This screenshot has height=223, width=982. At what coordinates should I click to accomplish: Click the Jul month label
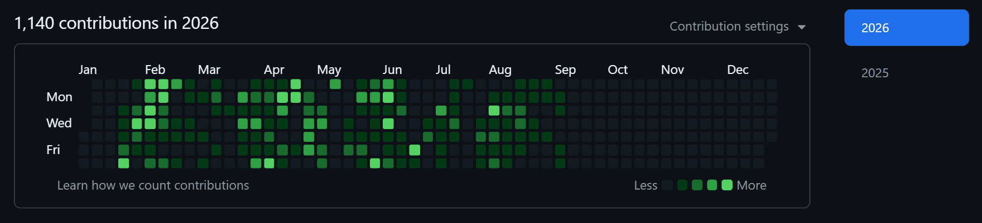pyautogui.click(x=443, y=70)
